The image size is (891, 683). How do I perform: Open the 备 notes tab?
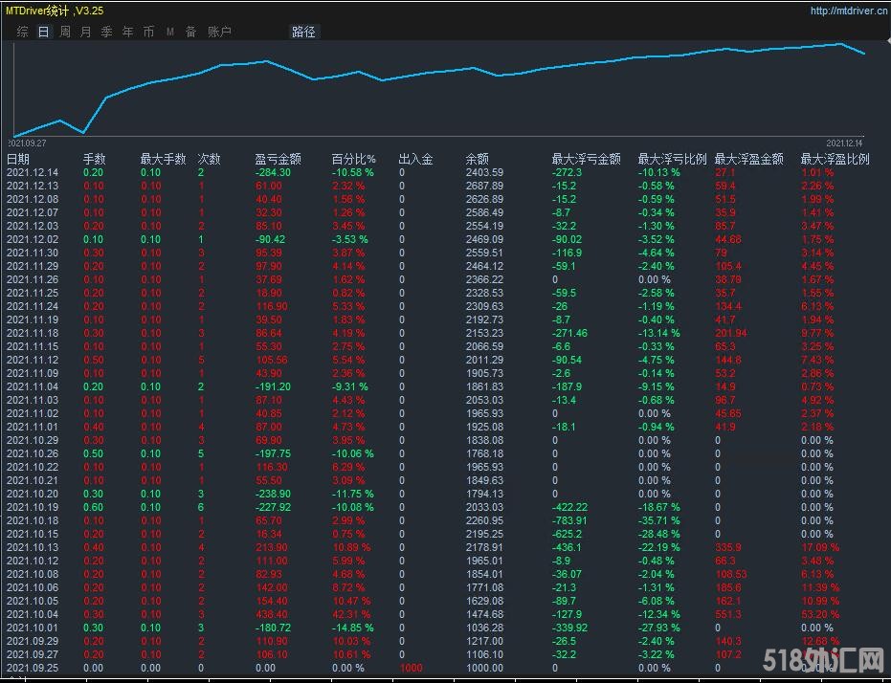click(190, 32)
